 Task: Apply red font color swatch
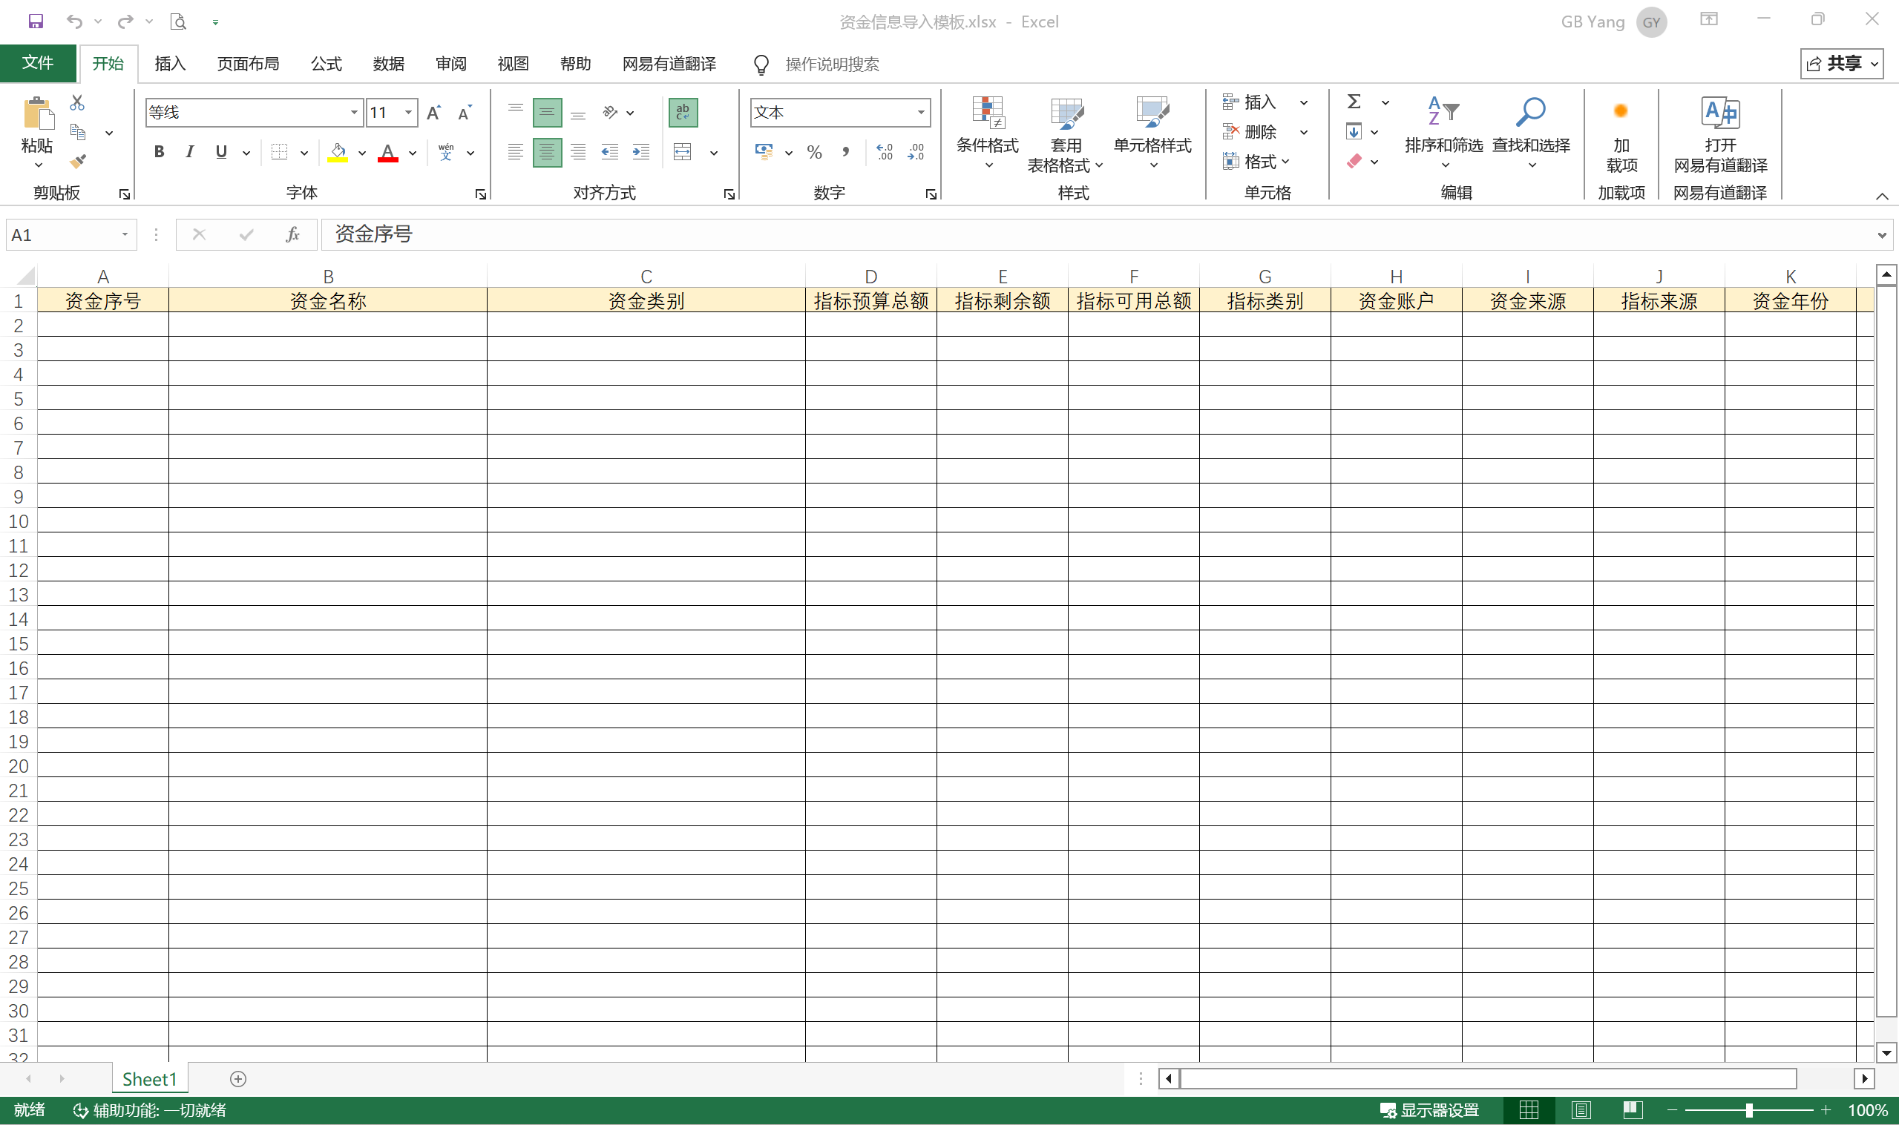(388, 152)
